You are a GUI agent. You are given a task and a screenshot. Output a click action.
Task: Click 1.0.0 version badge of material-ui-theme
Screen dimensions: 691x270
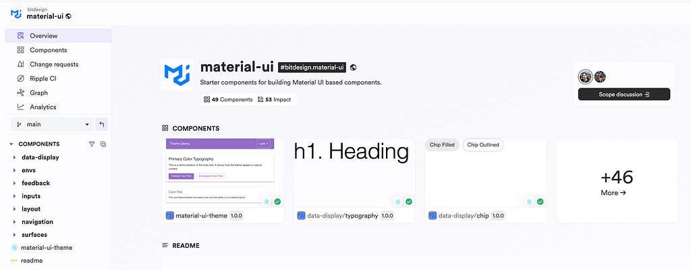coord(236,216)
